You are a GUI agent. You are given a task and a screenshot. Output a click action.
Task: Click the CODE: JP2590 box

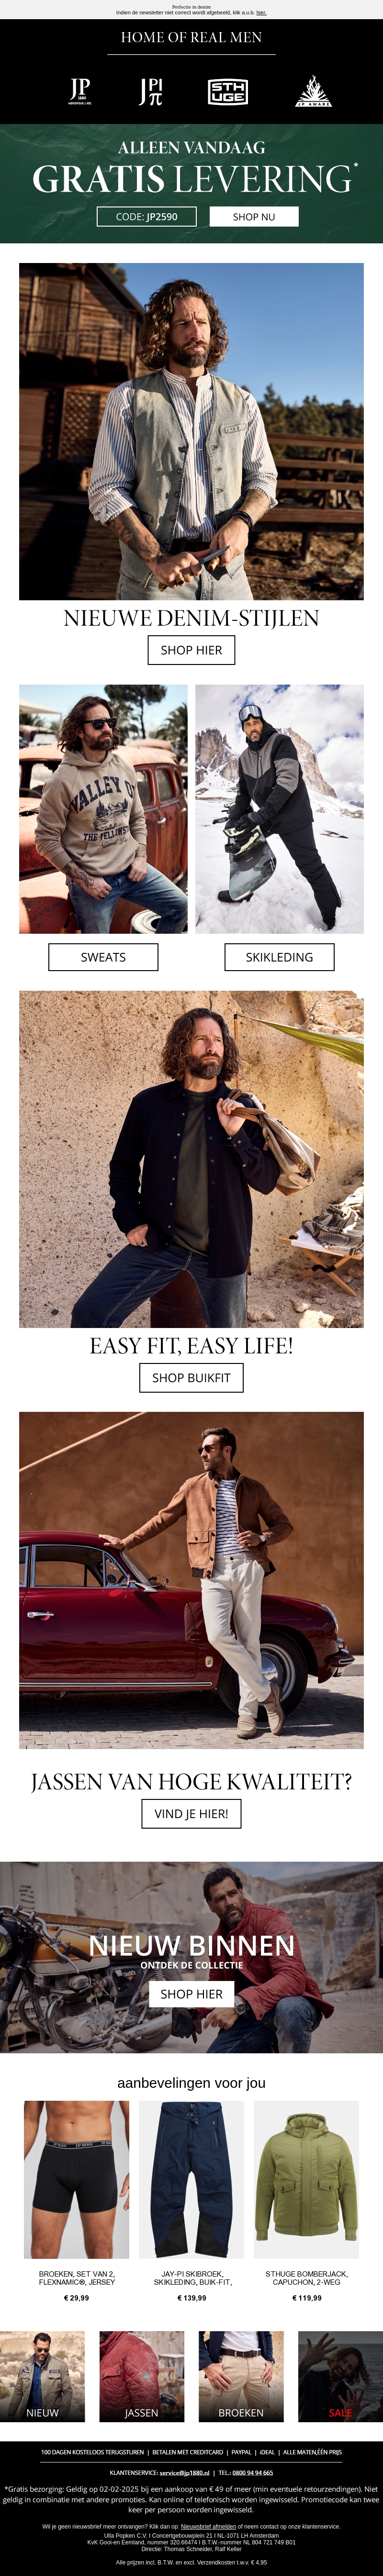tap(146, 216)
